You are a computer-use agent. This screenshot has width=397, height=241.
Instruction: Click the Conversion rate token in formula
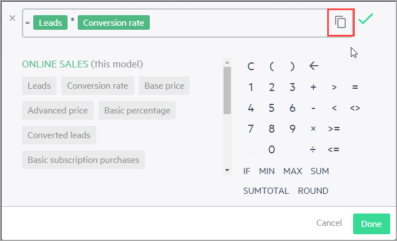pyautogui.click(x=114, y=22)
